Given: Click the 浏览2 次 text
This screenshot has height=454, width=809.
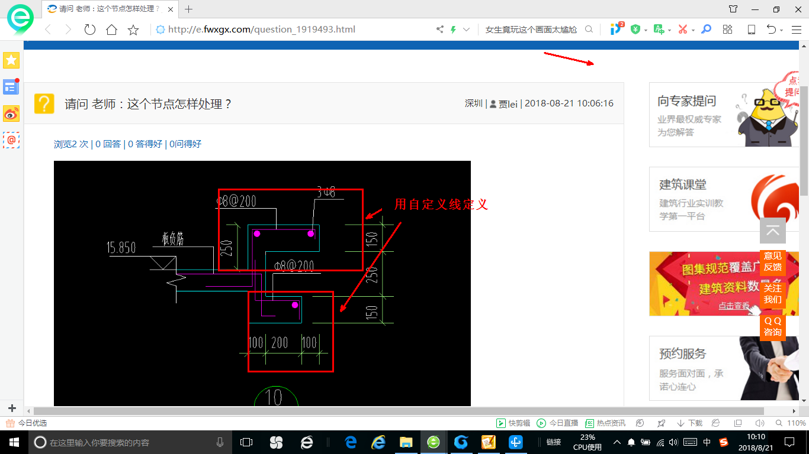Looking at the screenshot, I should point(71,144).
